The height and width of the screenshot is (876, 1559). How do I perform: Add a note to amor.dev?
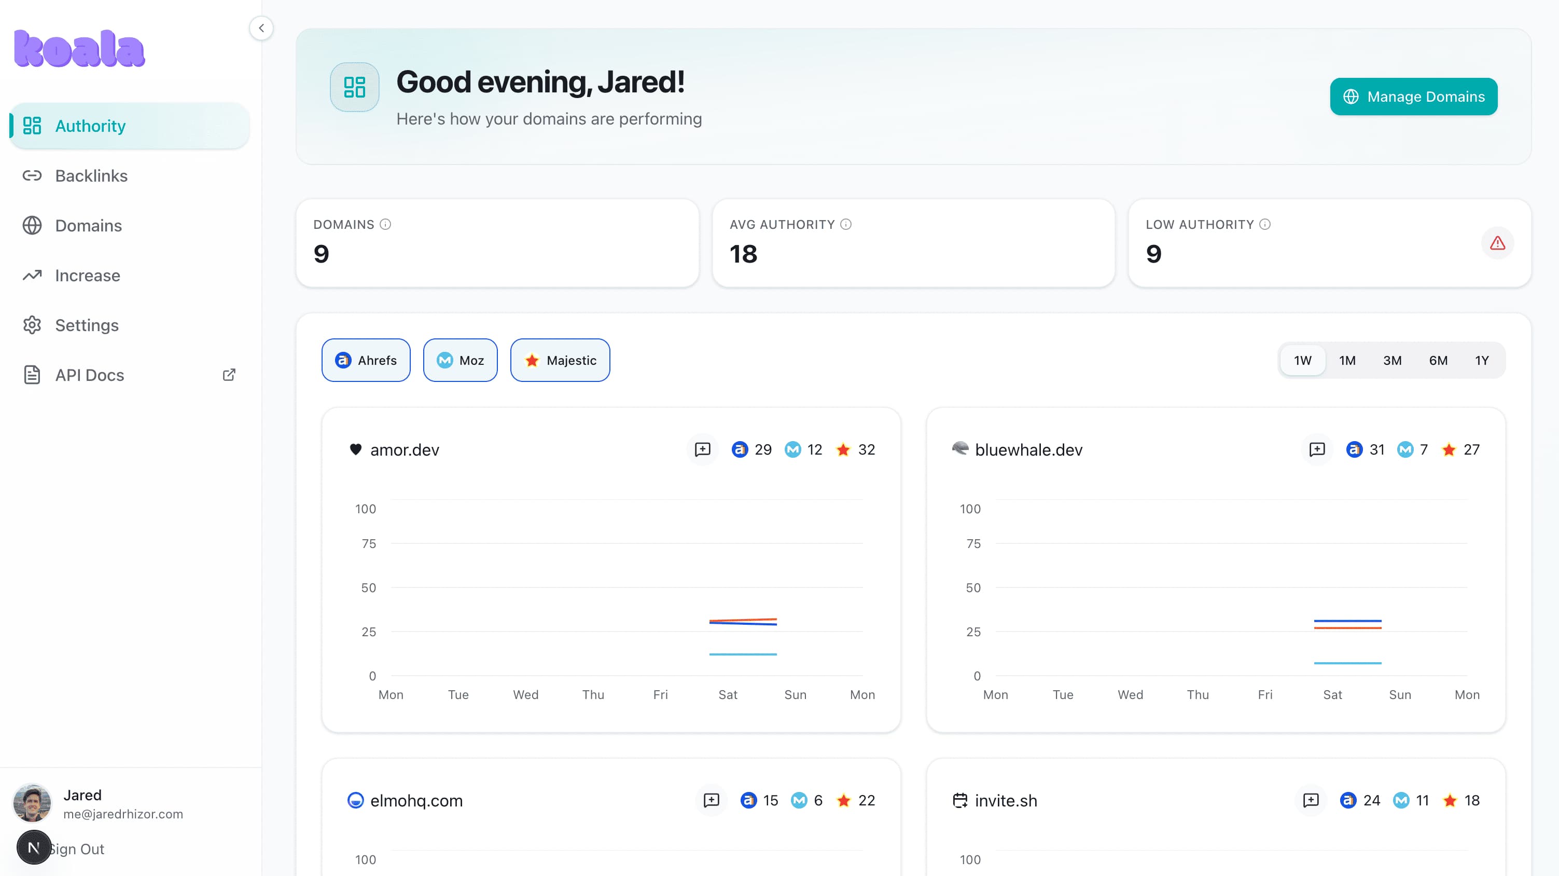click(x=702, y=449)
